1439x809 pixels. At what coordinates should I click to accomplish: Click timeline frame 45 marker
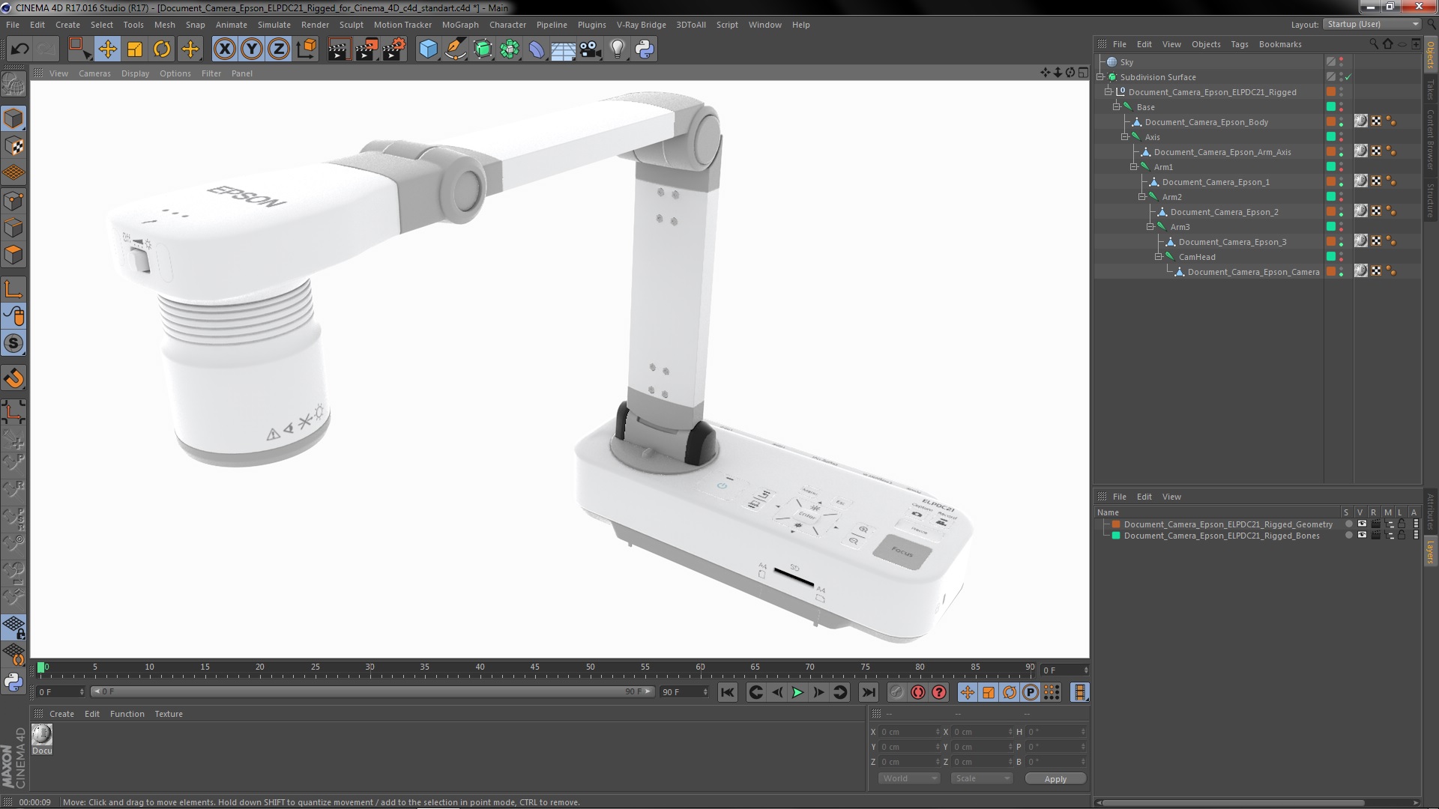(534, 667)
